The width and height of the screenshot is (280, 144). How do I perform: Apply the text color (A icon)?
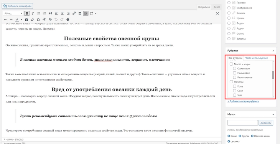click(17, 20)
